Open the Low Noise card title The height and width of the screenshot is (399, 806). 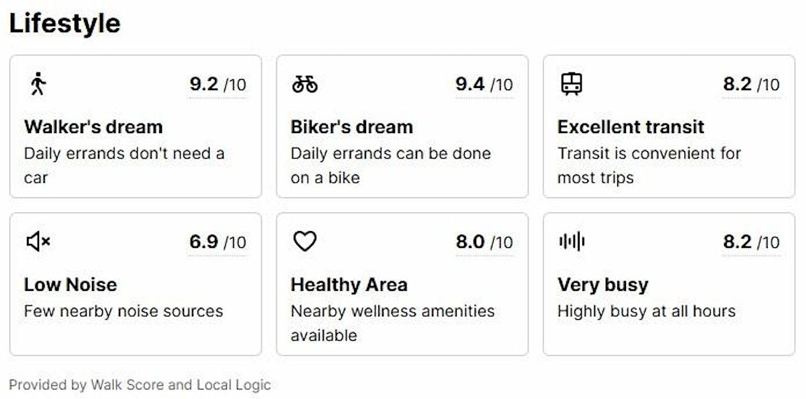coord(71,285)
